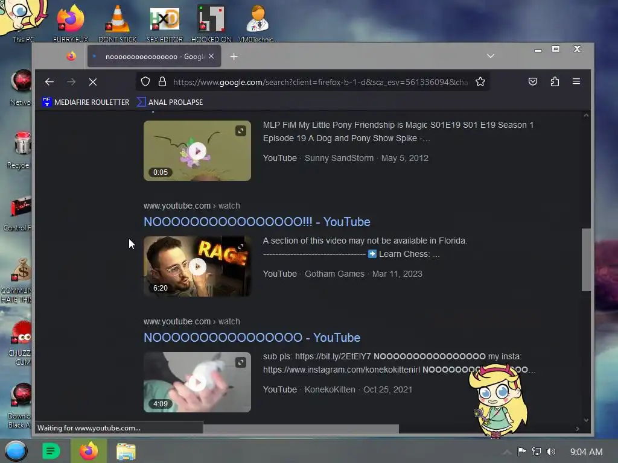Image resolution: width=618 pixels, height=463 pixels.
Task: Click Gotham Games channel text
Action: coord(334,274)
